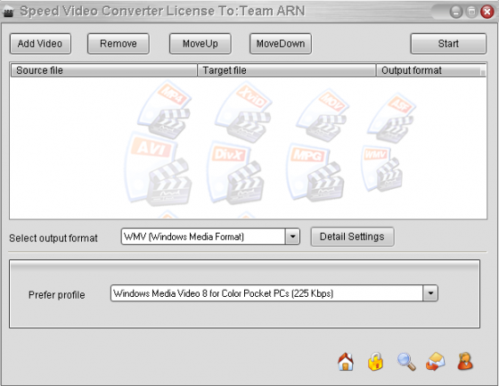Close the Speed Video Converter window
The width and height of the screenshot is (499, 386).
pyautogui.click(x=487, y=12)
